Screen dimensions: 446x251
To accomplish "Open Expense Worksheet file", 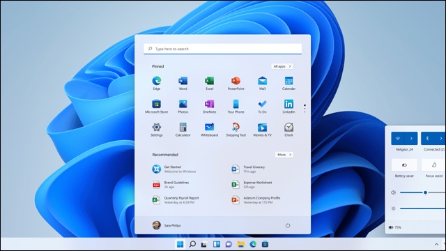I will (x=252, y=184).
